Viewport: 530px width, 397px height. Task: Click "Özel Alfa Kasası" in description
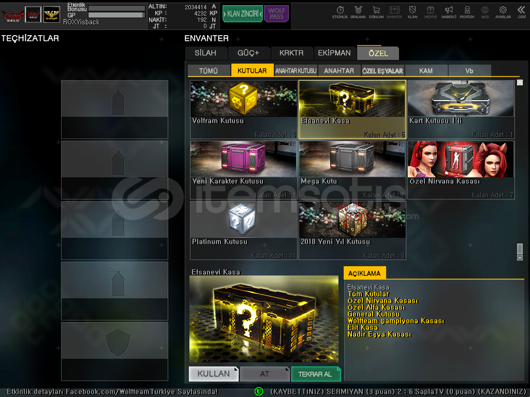[x=376, y=307]
